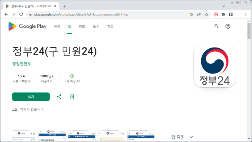Image resolution: width=252 pixels, height=142 pixels.
Task: Open the 게임 tab
Action: pos(57,26)
